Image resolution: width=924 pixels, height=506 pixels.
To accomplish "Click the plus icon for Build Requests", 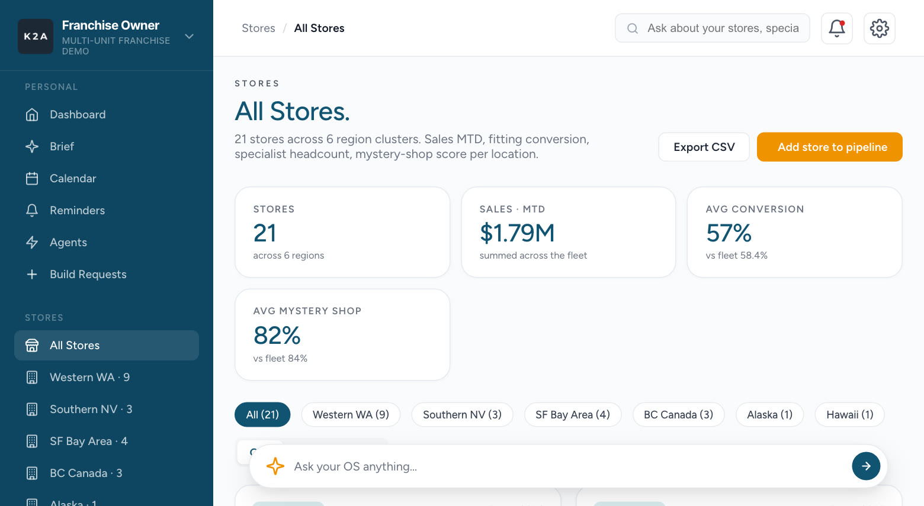I will (32, 275).
